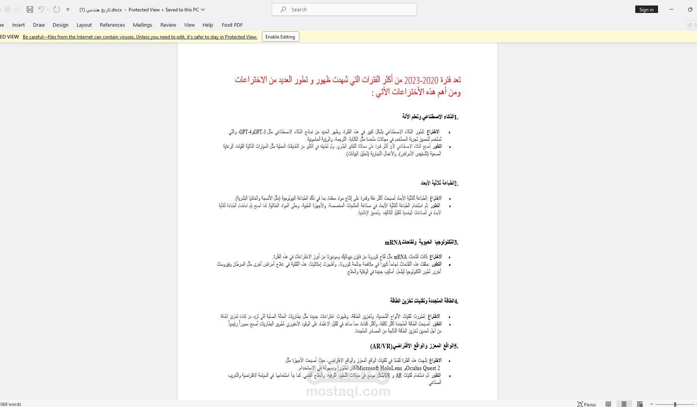Switch to Read Mode view icon
The image size is (697, 407).
608,404
